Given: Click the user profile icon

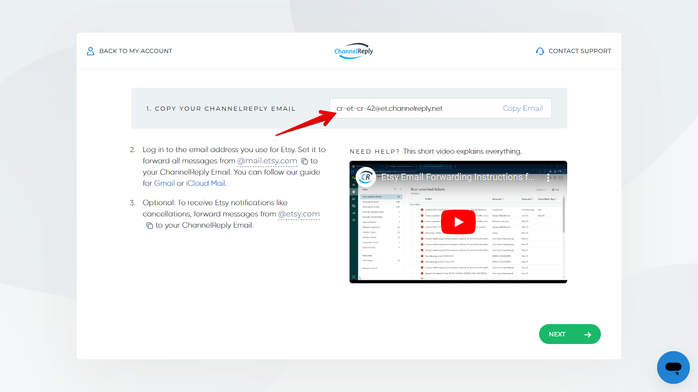Looking at the screenshot, I should [x=90, y=51].
